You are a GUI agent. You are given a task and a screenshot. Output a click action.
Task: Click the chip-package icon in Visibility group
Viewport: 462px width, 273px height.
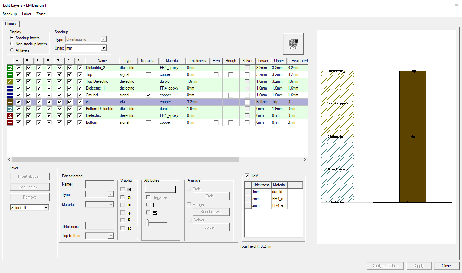point(129,228)
